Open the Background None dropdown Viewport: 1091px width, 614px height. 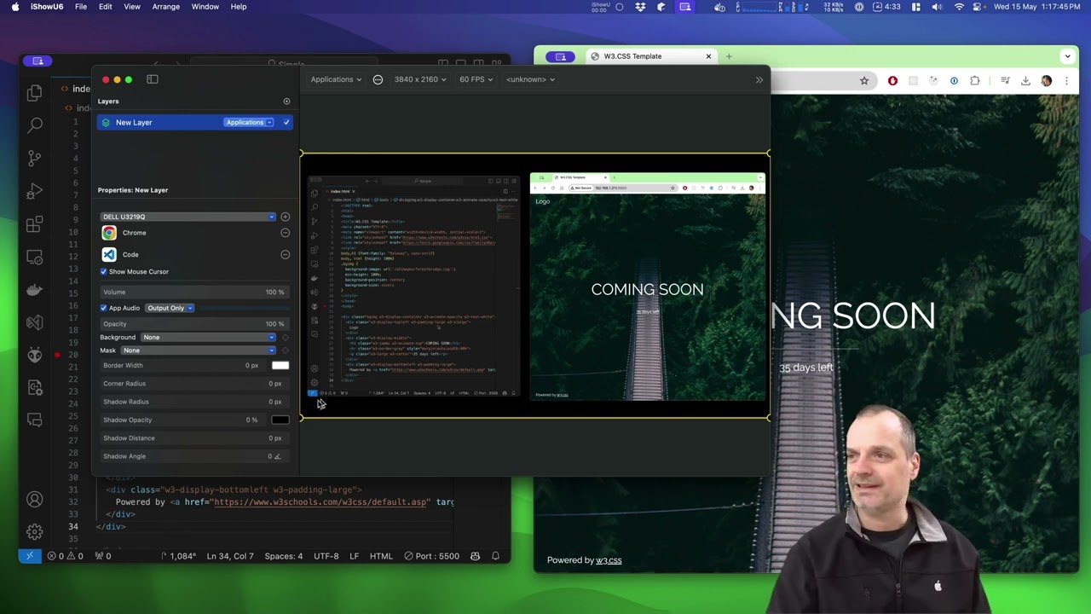click(209, 338)
